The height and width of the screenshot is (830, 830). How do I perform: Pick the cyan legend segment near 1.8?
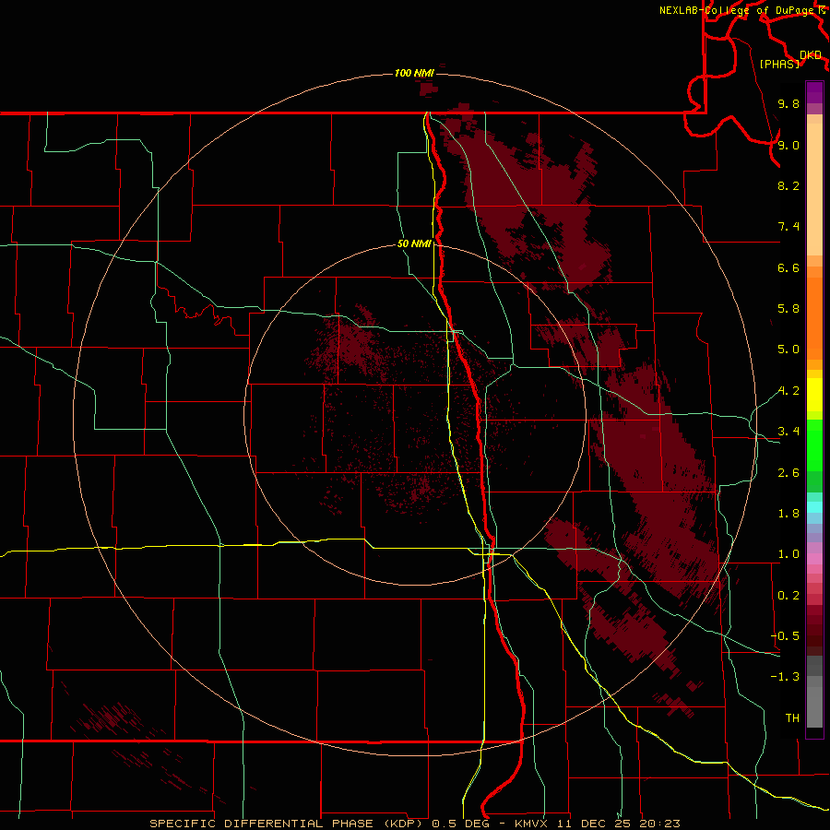[814, 507]
